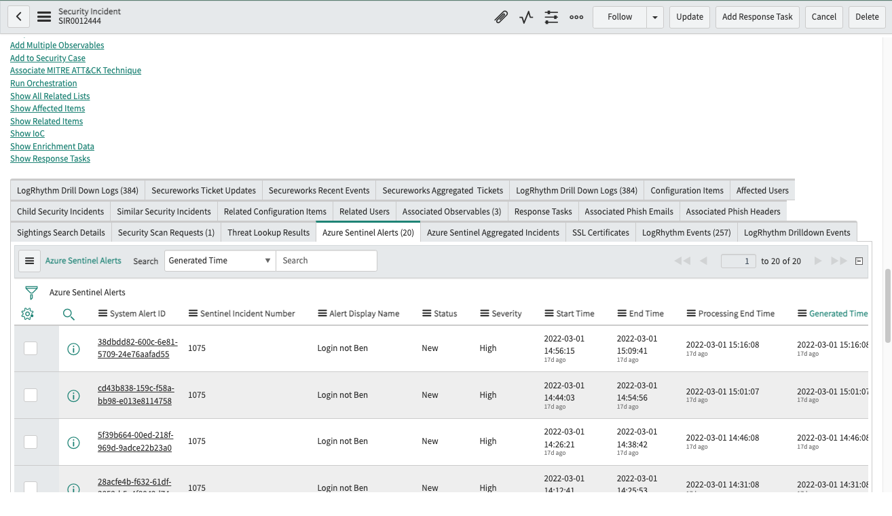Open Generated Time column menu icon

[x=802, y=314]
